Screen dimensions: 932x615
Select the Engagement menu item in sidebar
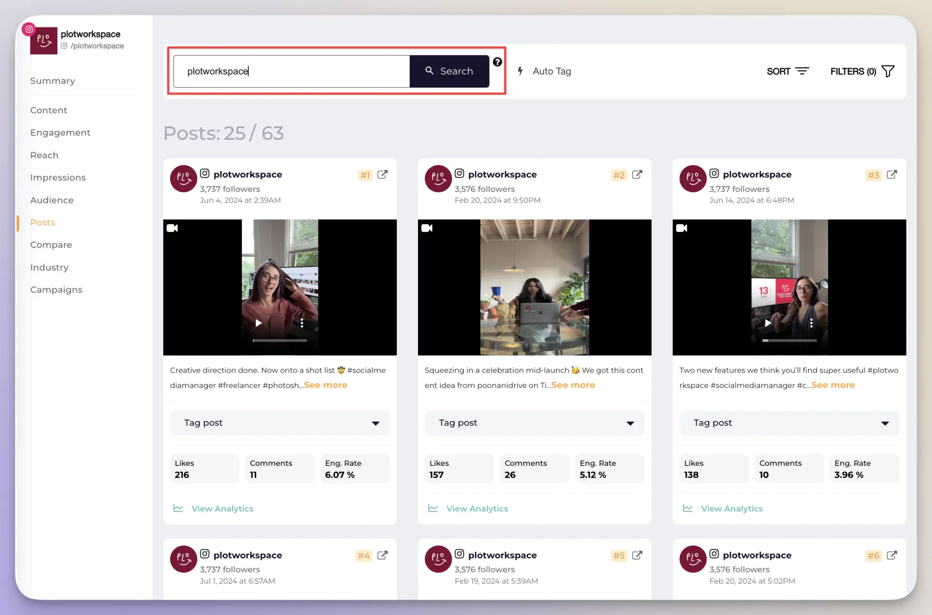coord(60,132)
